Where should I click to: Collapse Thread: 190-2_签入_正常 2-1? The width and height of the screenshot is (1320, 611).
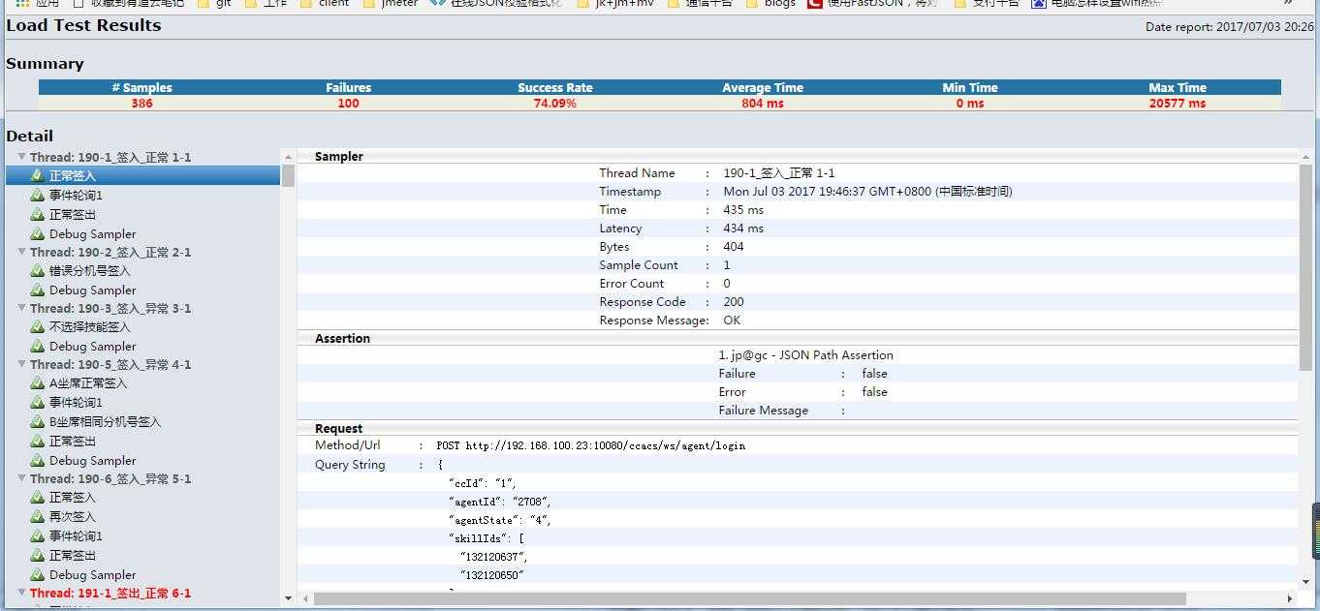(x=22, y=251)
